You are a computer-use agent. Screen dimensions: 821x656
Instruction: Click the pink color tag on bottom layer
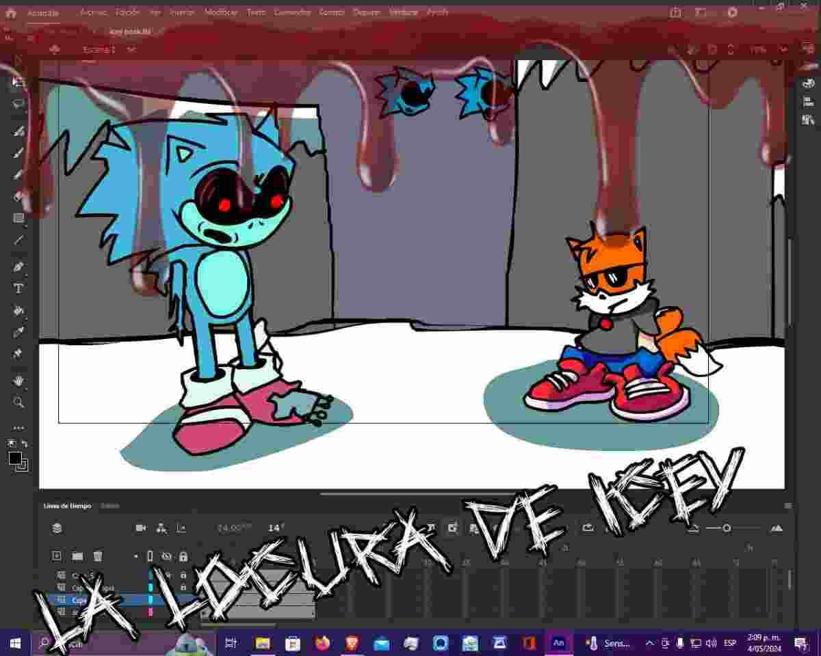[151, 612]
